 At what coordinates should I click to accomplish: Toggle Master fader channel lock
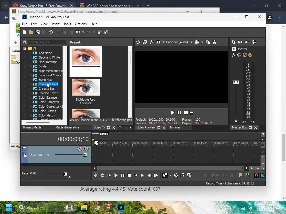point(236,121)
